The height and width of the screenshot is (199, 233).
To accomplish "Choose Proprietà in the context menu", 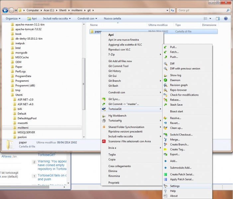I will [x=114, y=183].
